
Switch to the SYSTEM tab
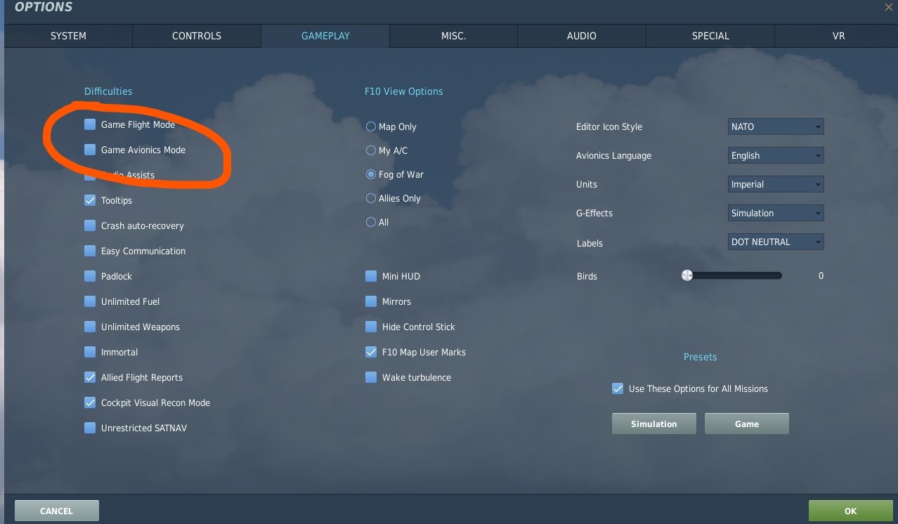click(68, 36)
